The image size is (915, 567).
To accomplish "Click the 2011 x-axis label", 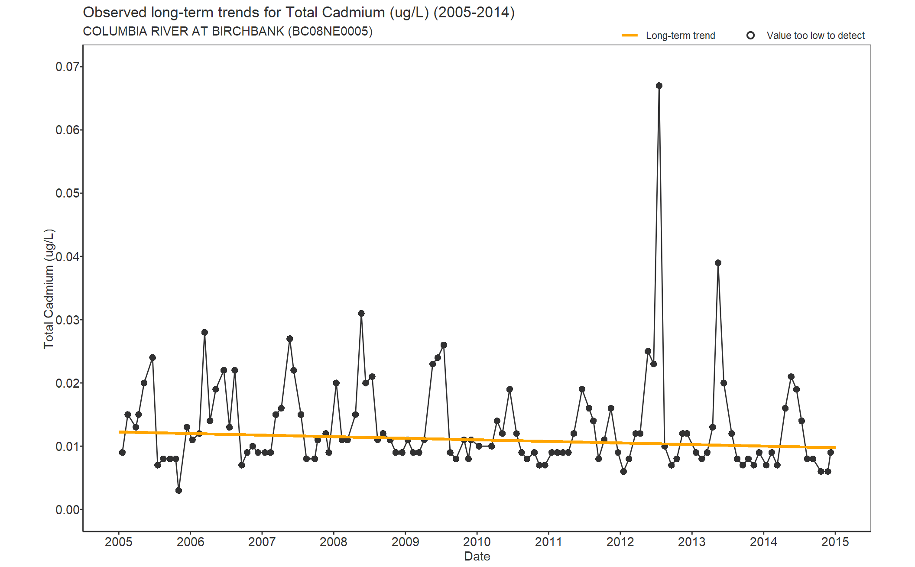I will 548,542.
